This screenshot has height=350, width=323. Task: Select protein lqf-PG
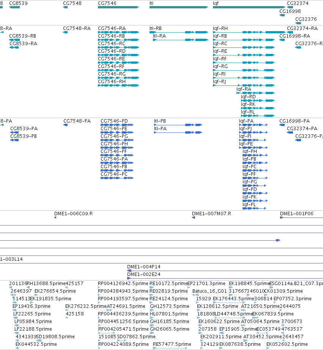(250, 182)
